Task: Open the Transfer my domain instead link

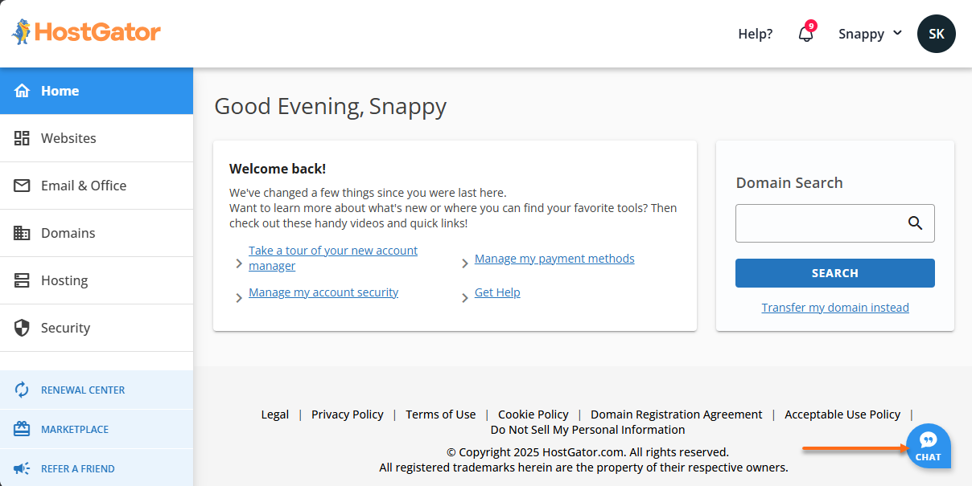Action: pos(834,307)
